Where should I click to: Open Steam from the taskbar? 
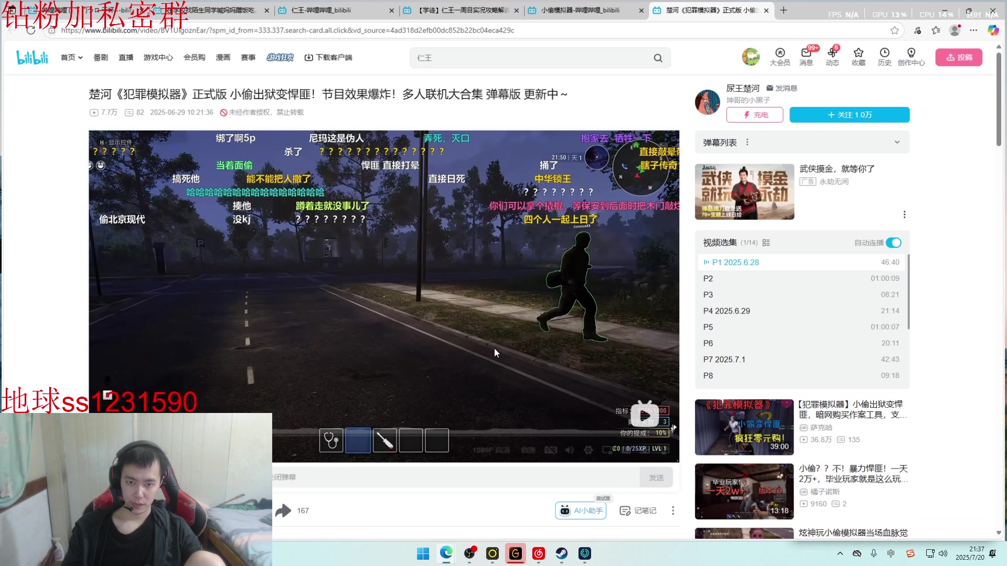point(562,553)
